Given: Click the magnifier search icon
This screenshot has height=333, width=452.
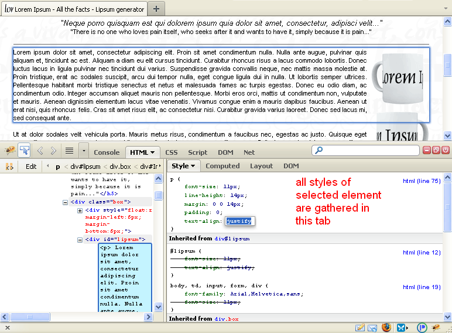Looking at the screenshot, I should click(319, 150).
